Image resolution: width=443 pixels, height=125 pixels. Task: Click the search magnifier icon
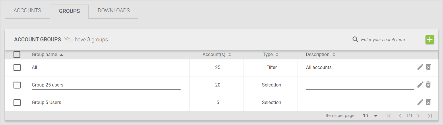point(355,40)
